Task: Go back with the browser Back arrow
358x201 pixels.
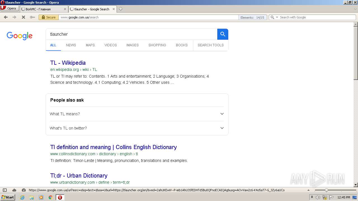Action: [6, 17]
